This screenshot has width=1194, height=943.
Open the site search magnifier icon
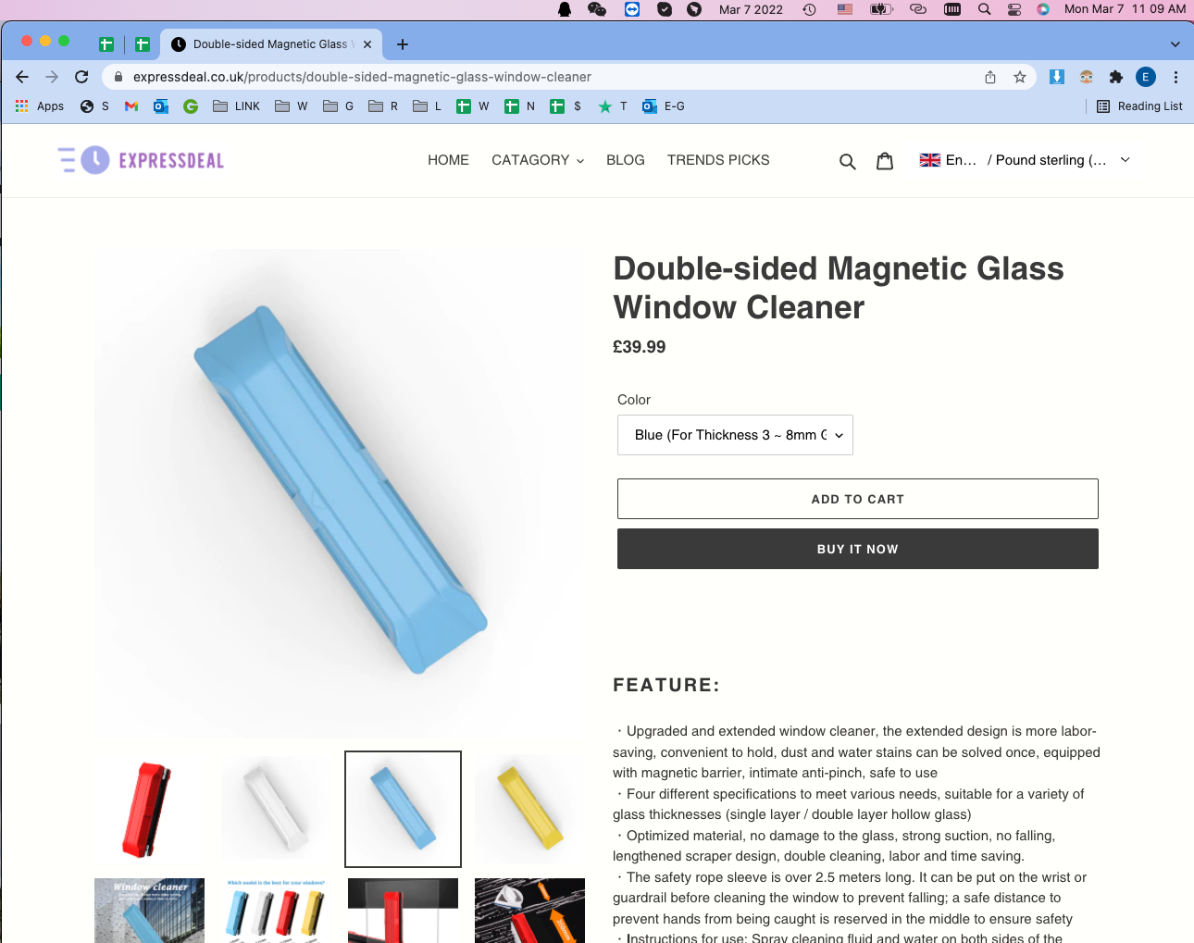coord(847,161)
